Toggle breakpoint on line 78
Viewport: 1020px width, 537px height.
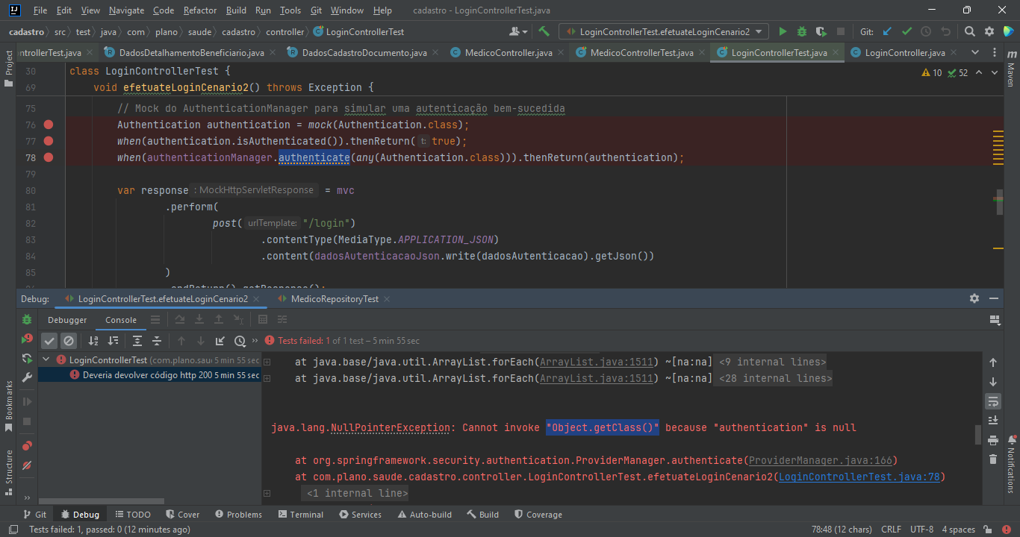click(x=49, y=157)
